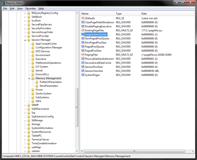Image resolution: width=197 pixels, height=160 pixels.
Task: Click tree pane scroll up arrow
Action: click(x=77, y=13)
